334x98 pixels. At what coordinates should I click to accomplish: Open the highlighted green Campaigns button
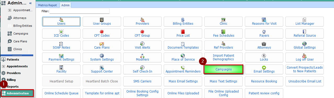(224, 69)
